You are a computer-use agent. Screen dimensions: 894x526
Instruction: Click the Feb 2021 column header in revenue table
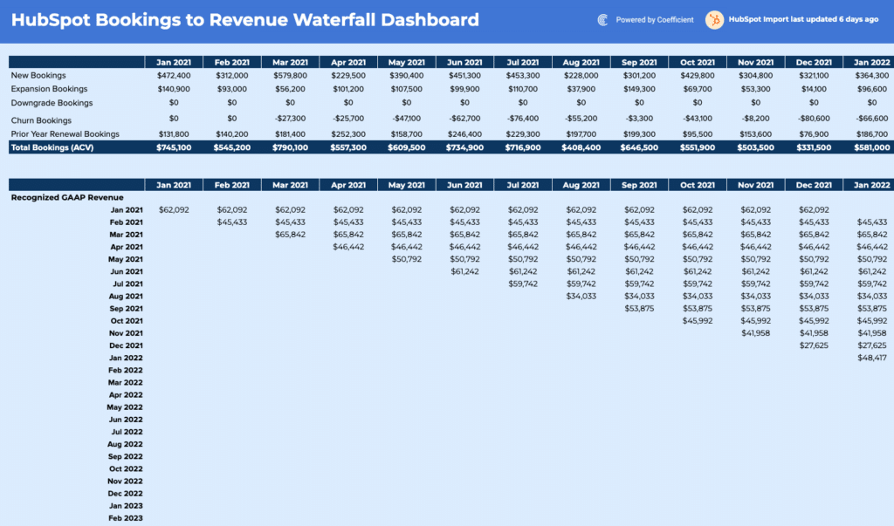tap(232, 185)
